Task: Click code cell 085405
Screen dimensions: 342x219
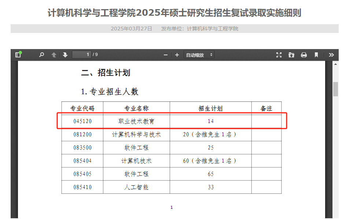Action: point(82,174)
